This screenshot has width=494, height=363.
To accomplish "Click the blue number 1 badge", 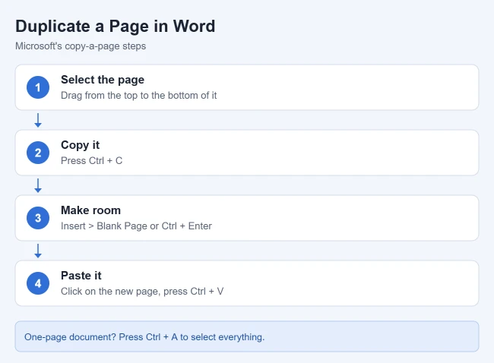I will click(38, 87).
